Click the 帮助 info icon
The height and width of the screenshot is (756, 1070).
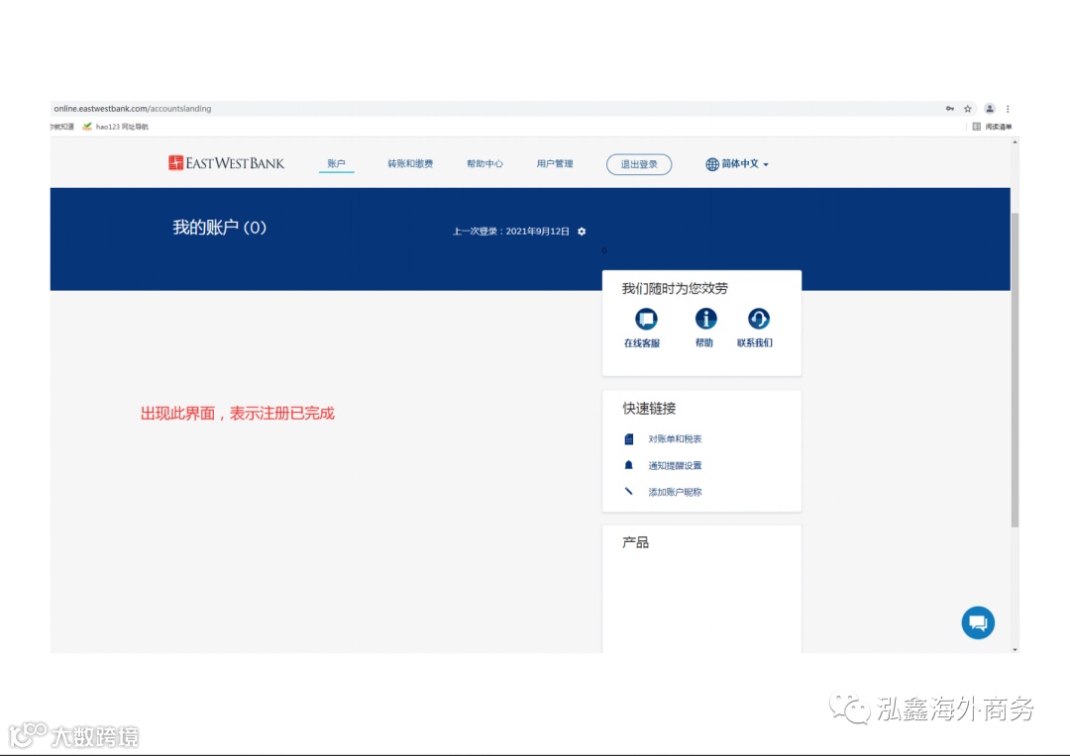click(705, 319)
